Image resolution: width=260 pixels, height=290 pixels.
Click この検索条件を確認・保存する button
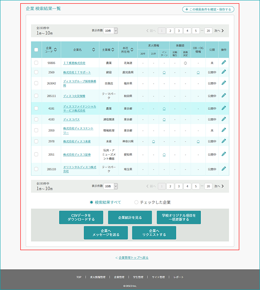coord(208,9)
